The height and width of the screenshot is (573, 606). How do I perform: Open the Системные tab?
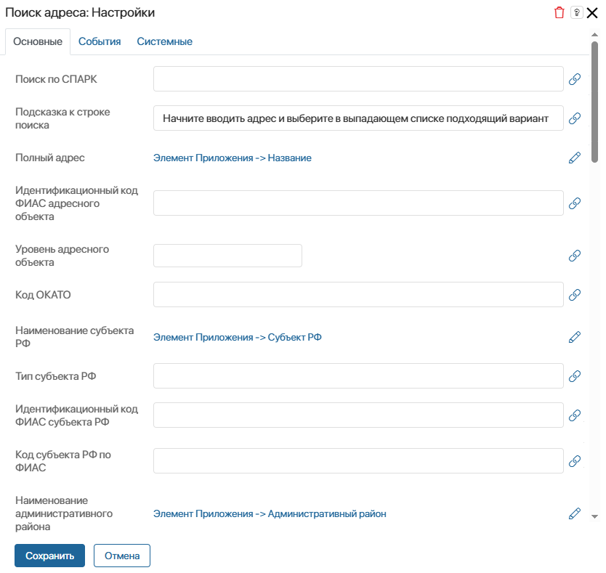164,41
